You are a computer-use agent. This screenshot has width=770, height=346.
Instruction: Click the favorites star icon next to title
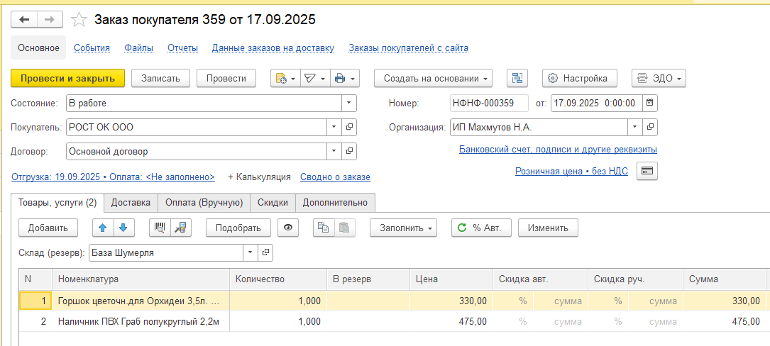pos(81,19)
